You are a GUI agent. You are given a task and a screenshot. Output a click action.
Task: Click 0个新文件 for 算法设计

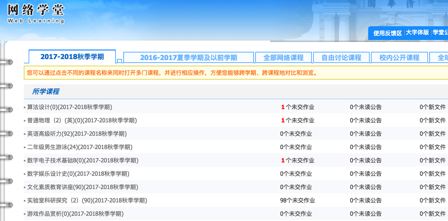click(433, 107)
